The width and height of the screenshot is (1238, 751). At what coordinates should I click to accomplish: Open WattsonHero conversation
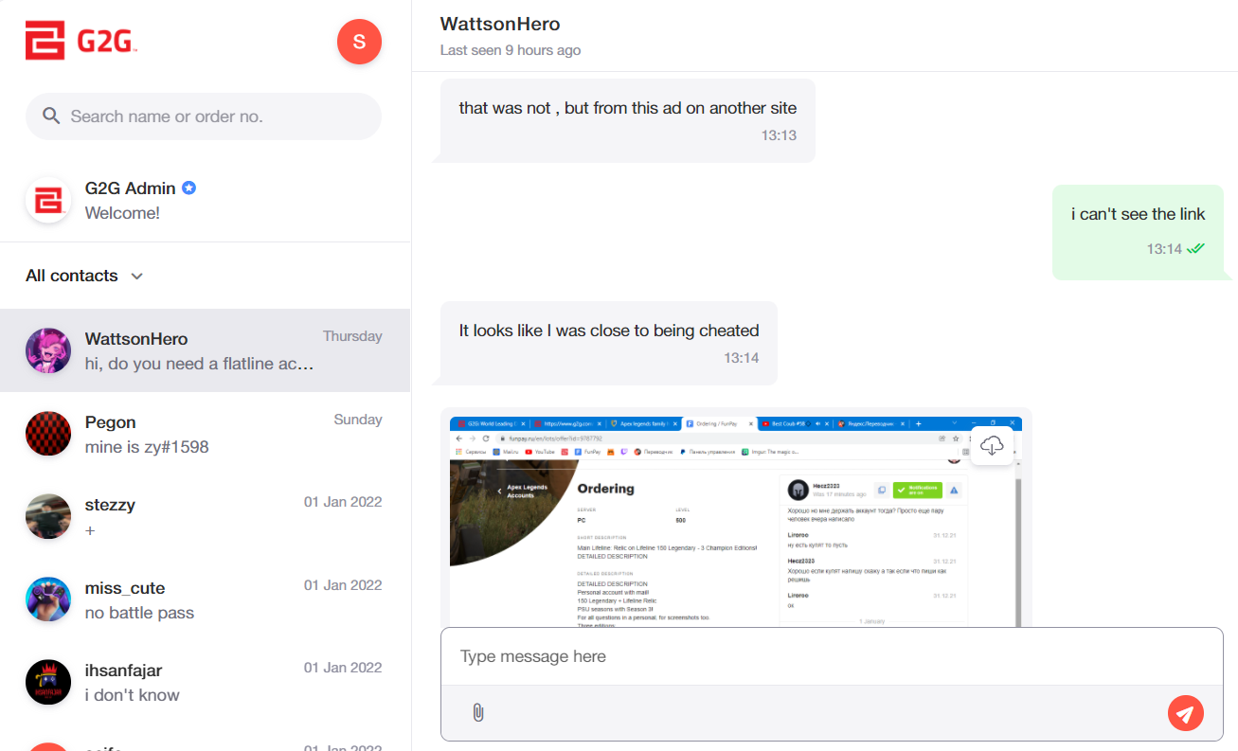pos(206,350)
